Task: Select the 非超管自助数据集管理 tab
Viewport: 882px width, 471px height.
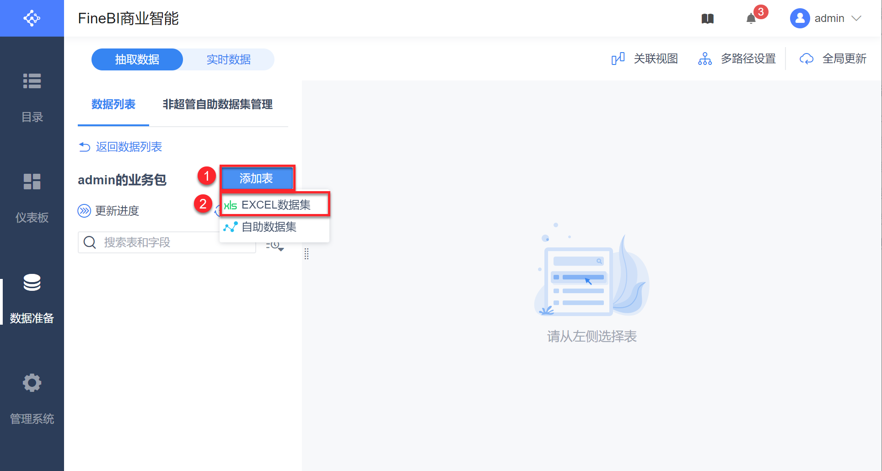Action: coord(217,104)
